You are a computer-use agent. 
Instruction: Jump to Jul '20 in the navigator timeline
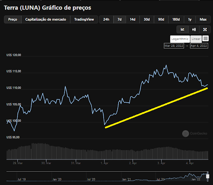[x=91, y=179]
